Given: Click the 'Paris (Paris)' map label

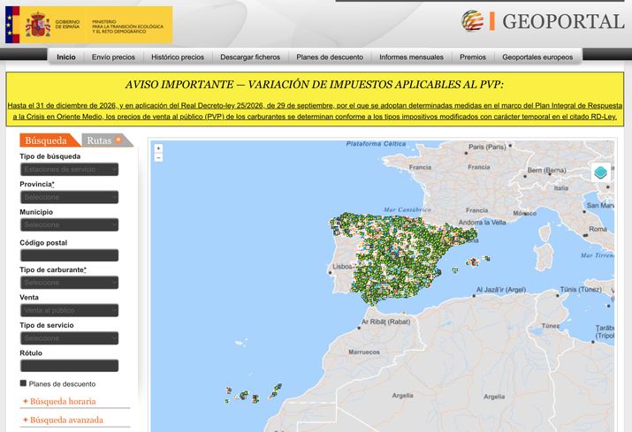Looking at the screenshot, I should click(x=487, y=147).
